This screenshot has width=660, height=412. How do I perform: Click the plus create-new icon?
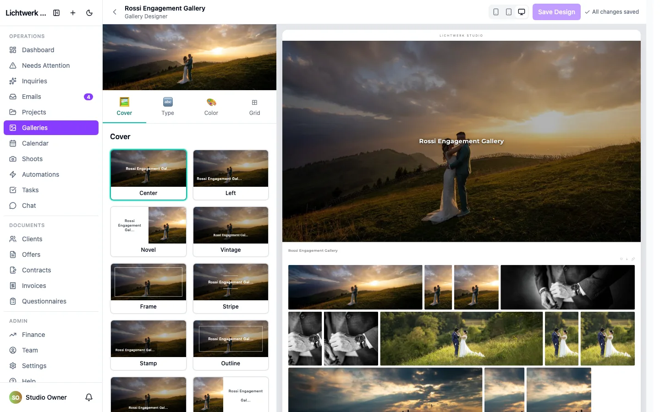(73, 13)
